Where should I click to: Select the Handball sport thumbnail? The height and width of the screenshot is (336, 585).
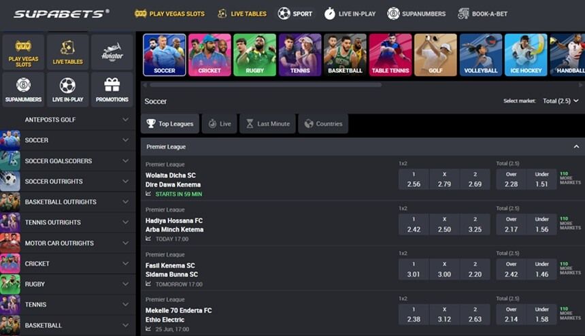(x=567, y=55)
